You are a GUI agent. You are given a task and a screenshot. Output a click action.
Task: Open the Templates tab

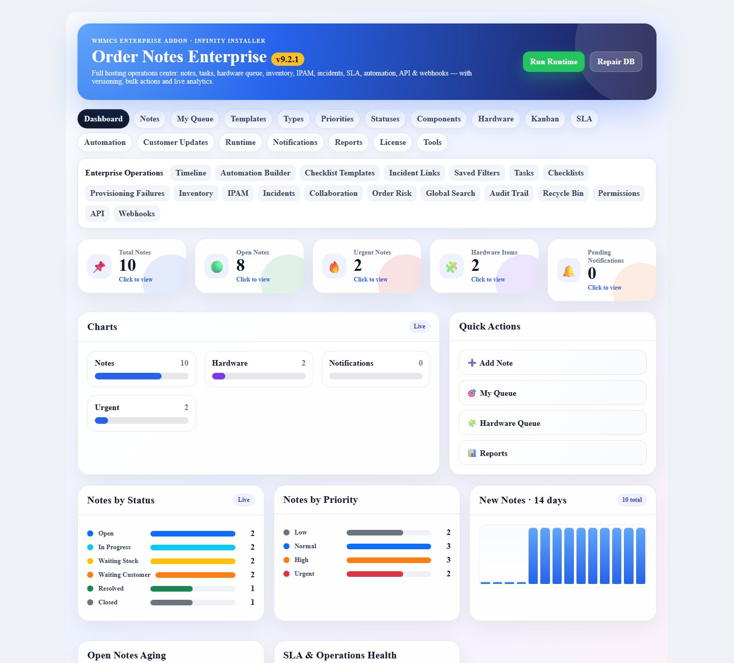pos(248,119)
